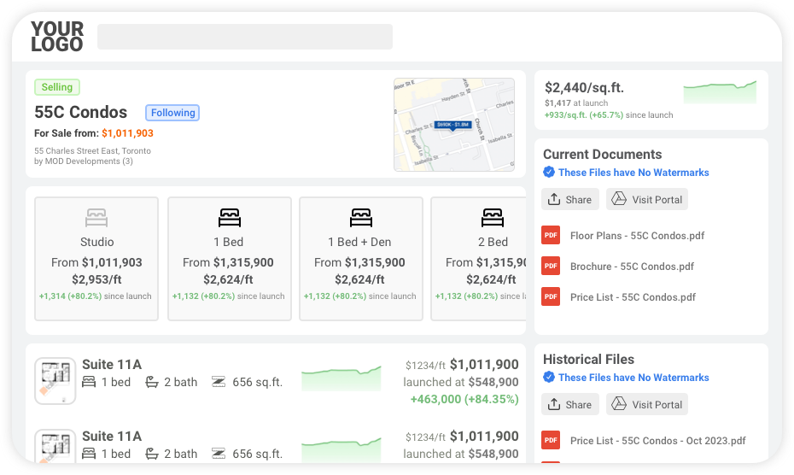Viewport: 794px width, 475px height.
Task: Click the PDF icon for Floor Plans file
Action: pos(551,235)
